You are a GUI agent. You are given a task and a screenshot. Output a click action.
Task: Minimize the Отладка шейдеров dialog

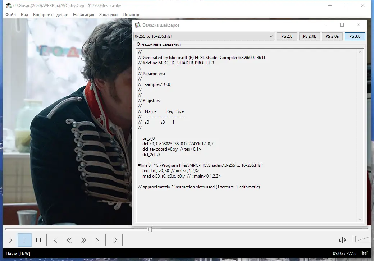(x=325, y=25)
